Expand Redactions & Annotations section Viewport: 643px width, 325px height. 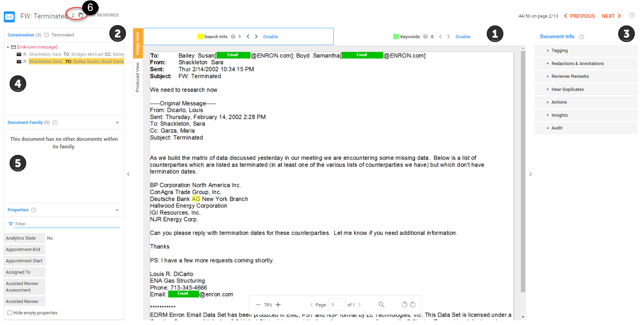pos(577,64)
